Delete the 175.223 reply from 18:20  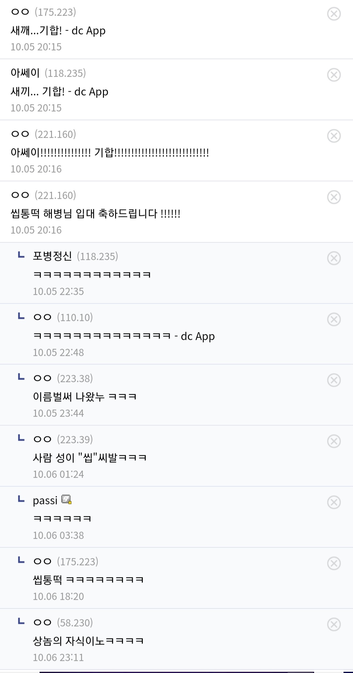pyautogui.click(x=334, y=563)
